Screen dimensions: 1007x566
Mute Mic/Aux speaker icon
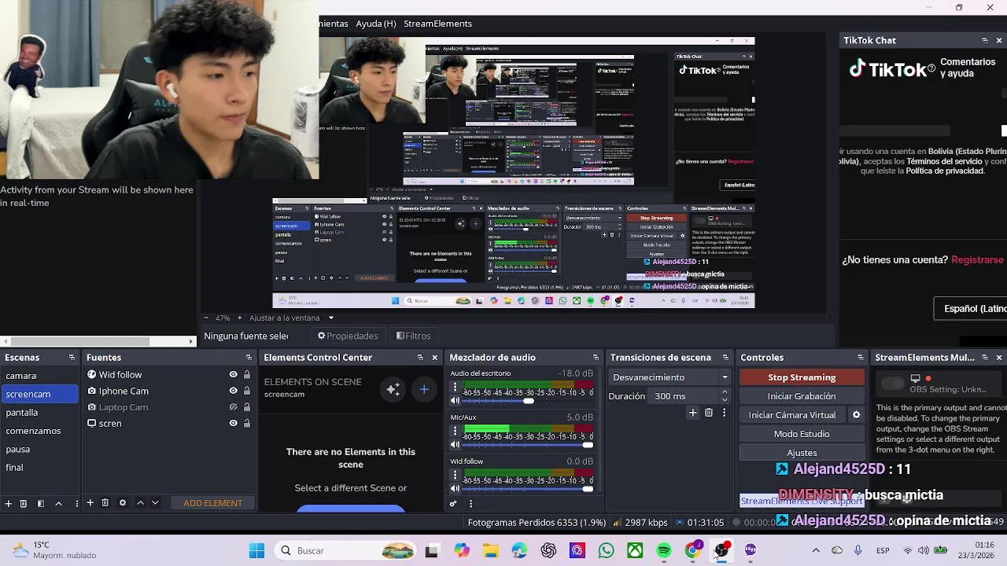pos(455,445)
